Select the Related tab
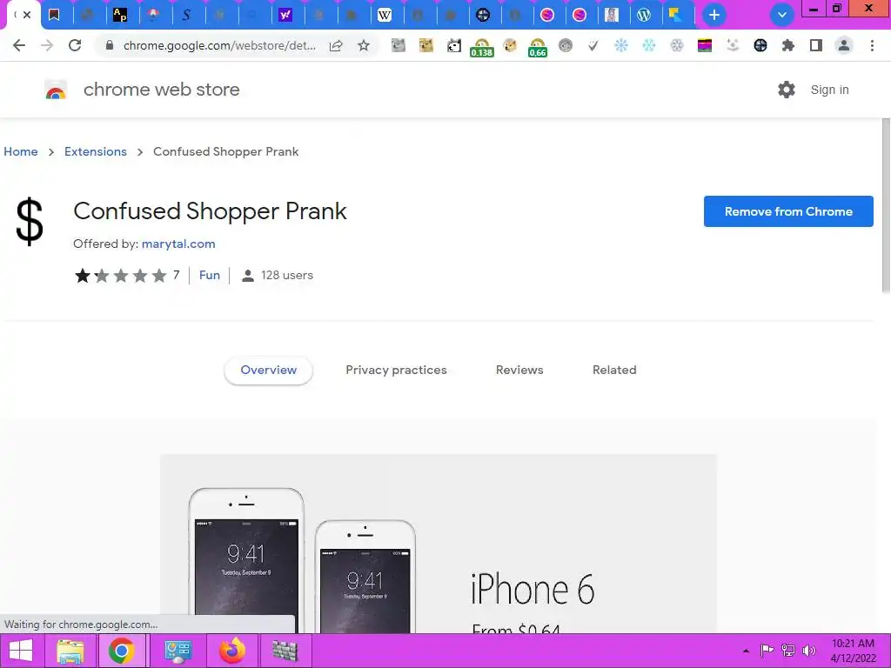This screenshot has width=891, height=668. pyautogui.click(x=614, y=370)
